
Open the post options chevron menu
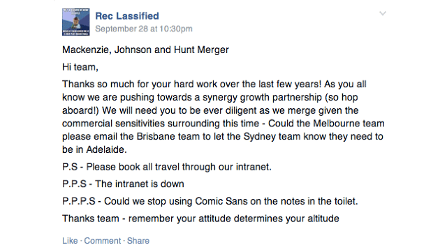point(383,13)
